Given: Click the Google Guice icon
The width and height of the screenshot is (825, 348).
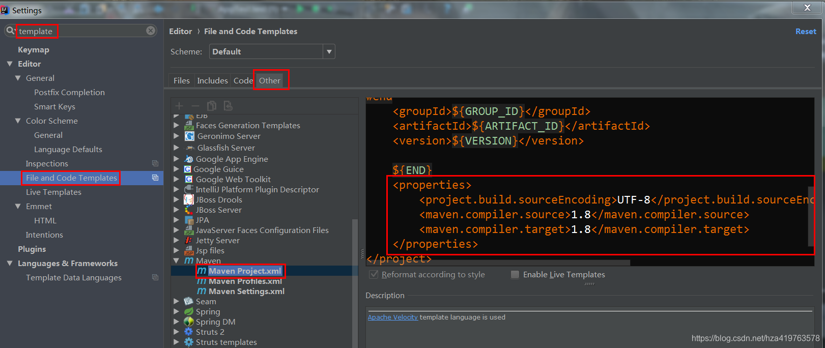Looking at the screenshot, I should coord(188,169).
